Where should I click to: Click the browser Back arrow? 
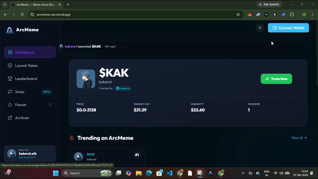pos(5,15)
